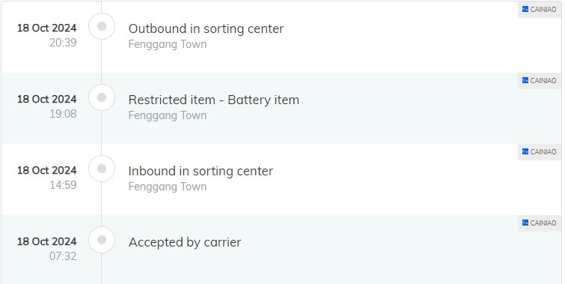Click Fenggang Town under the Outbound event
565x284 pixels.
click(168, 44)
